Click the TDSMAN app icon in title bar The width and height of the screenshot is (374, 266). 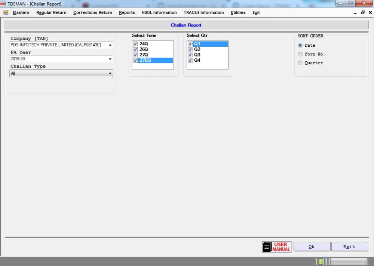point(3,4)
